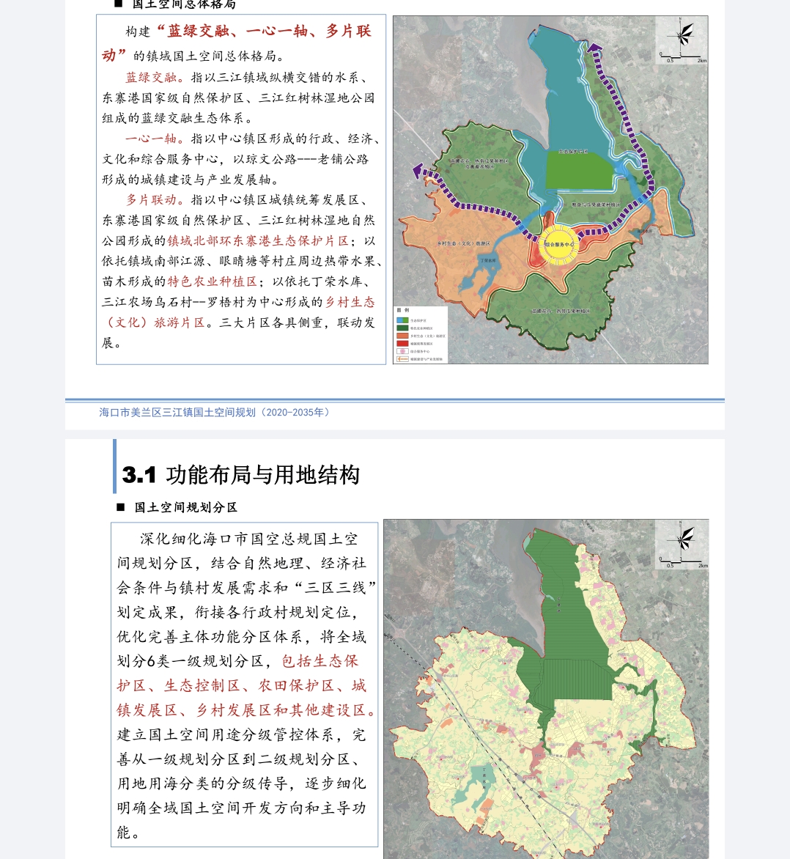
Task: Click the bright green rectangle in the blue area
Action: tap(578, 170)
